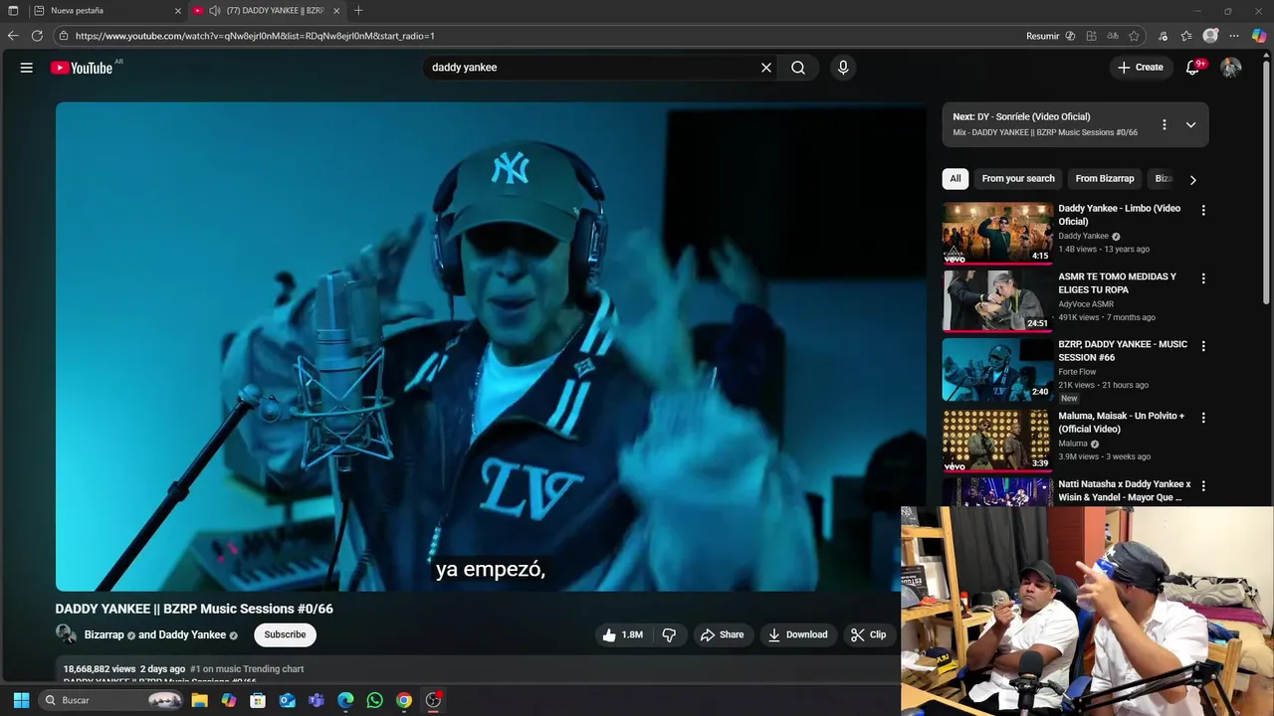This screenshot has height=716, width=1274.
Task: Click the browser address bar URL
Action: (255, 36)
